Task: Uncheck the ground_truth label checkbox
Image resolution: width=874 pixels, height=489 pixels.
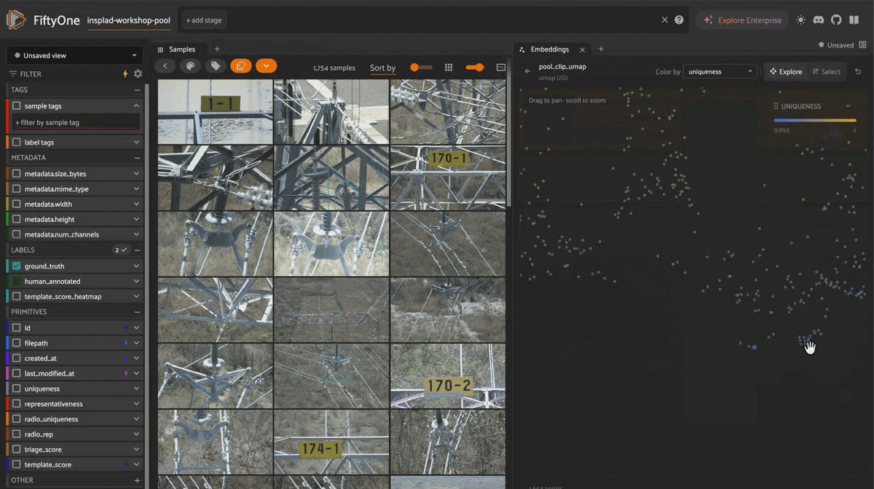Action: pos(17,266)
